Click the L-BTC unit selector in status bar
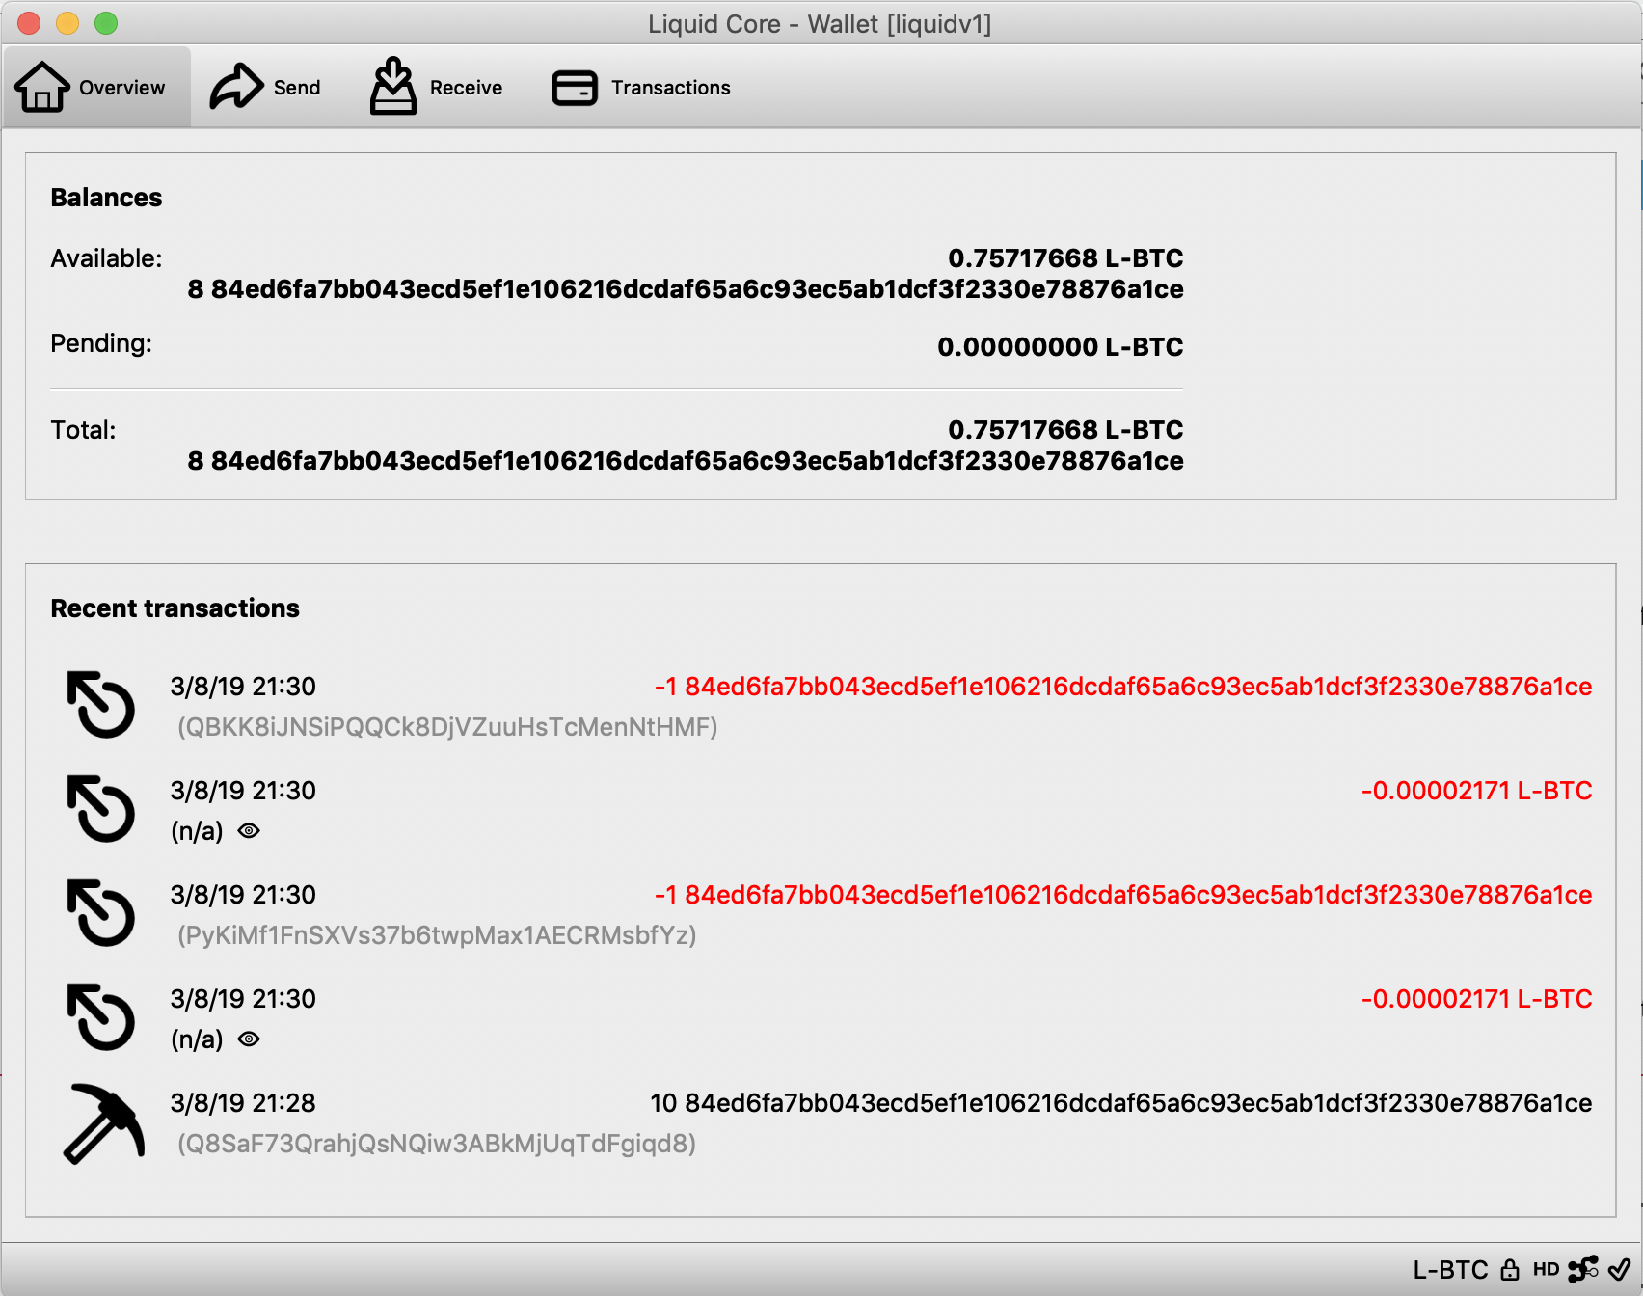 [1450, 1269]
